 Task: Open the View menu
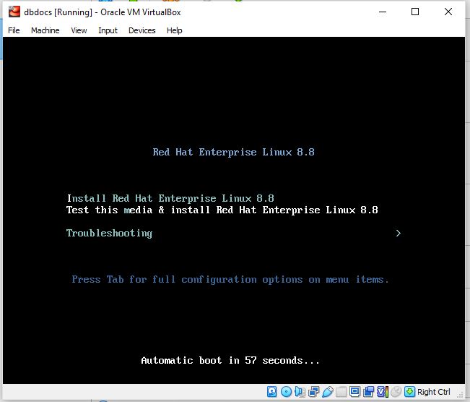(79, 30)
